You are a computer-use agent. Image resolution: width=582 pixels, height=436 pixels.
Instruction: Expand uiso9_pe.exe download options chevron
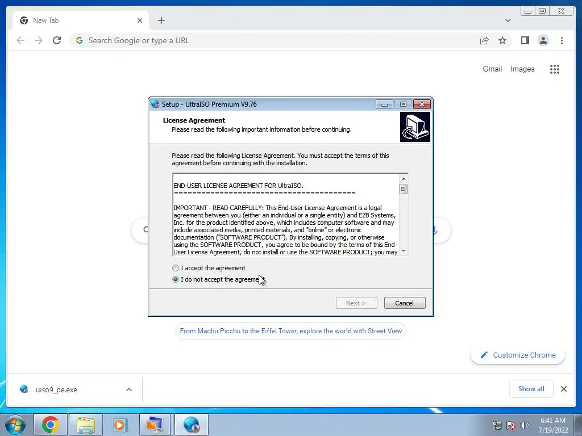point(129,389)
